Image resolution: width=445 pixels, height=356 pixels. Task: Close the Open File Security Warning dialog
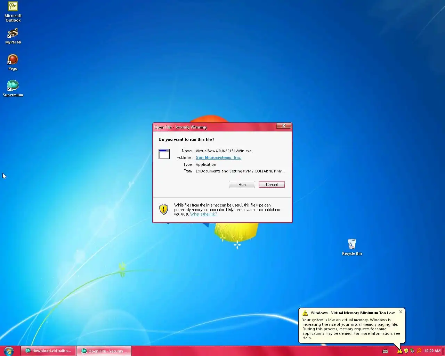pyautogui.click(x=284, y=126)
